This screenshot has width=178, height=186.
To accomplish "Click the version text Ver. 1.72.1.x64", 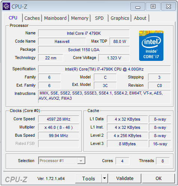I will [x=51, y=179].
